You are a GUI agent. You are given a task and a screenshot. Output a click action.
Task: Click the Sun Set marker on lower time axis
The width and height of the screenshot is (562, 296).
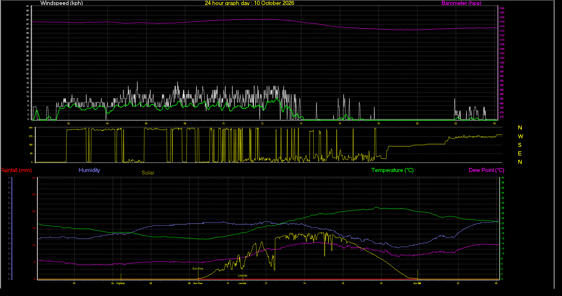point(417,283)
